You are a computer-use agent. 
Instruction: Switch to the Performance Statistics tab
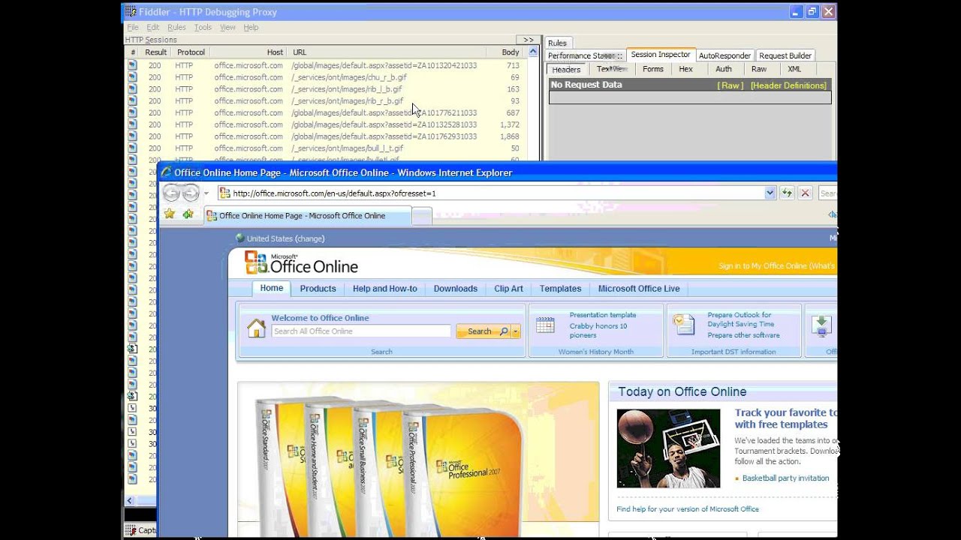click(585, 55)
